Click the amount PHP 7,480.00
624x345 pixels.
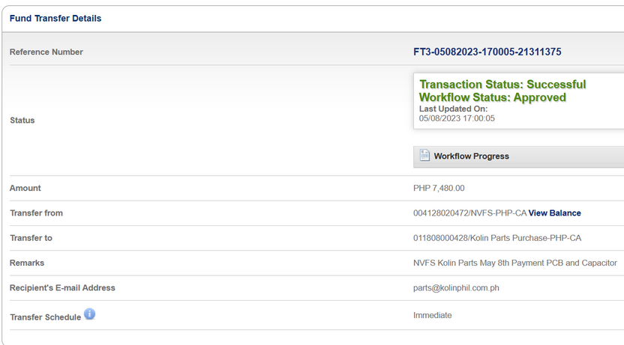(x=439, y=189)
